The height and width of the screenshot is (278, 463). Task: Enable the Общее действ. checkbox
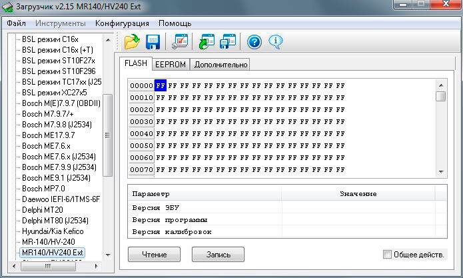tap(388, 255)
